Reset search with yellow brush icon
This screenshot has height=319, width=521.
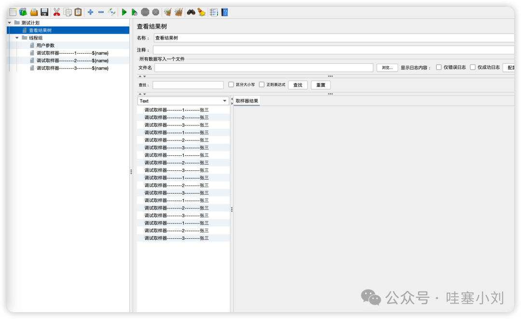(201, 12)
